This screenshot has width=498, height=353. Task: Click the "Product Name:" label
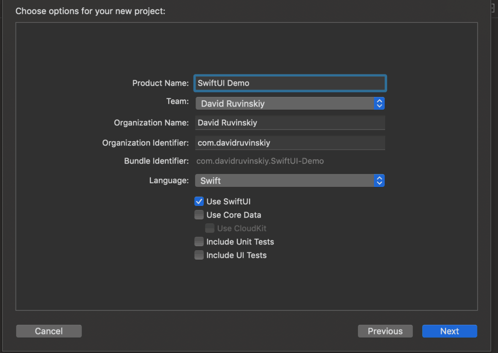point(160,83)
